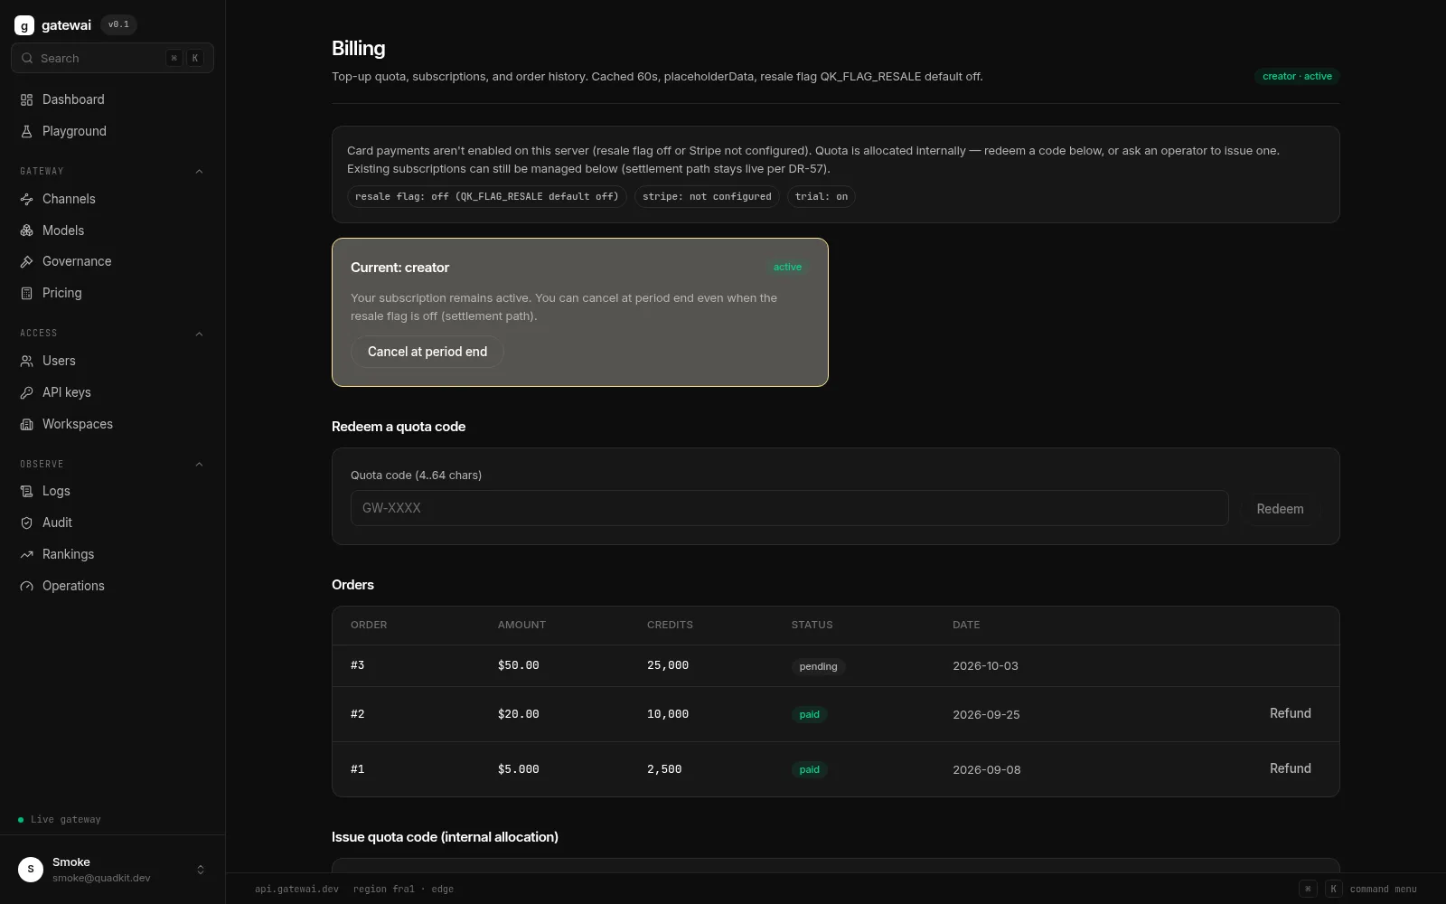Open the Governance page
Image resolution: width=1446 pixels, height=904 pixels.
point(112,261)
